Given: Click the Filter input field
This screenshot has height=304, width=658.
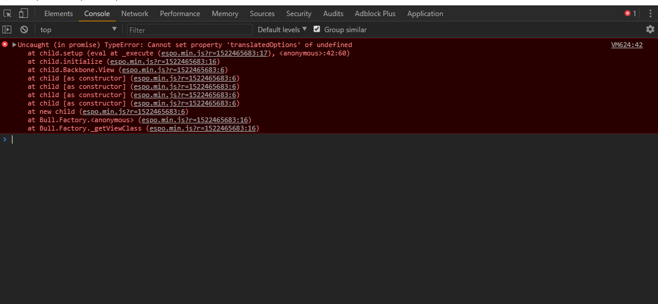Looking at the screenshot, I should (190, 29).
